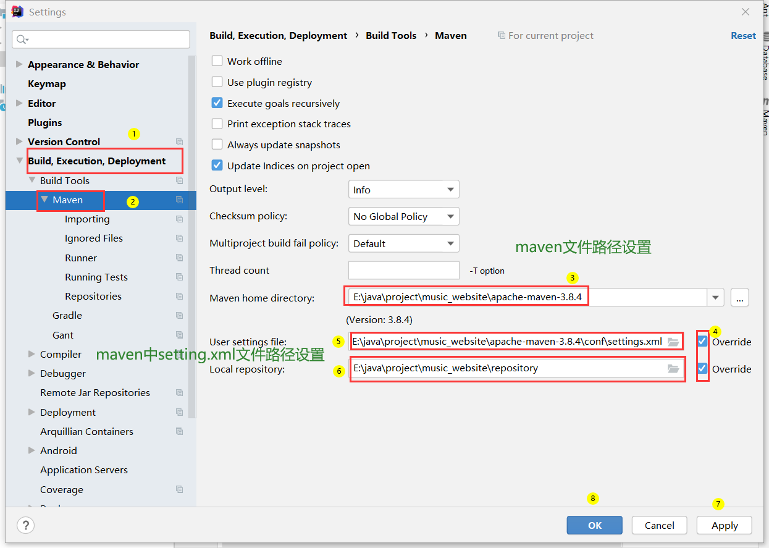Click project-level icon beside Runner
This screenshot has width=769, height=548.
tap(179, 258)
